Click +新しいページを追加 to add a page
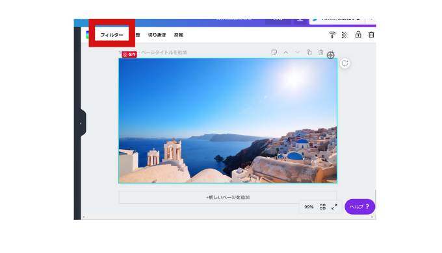The height and width of the screenshot is (253, 442). pos(227,197)
